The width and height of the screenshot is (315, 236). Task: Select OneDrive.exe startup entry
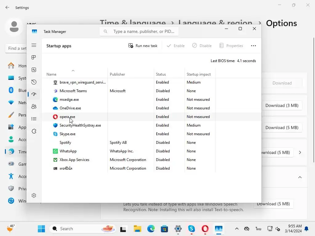pos(151,108)
